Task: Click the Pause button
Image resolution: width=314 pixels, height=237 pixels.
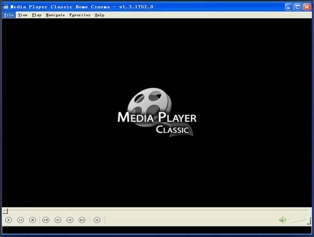Action: (x=20, y=220)
